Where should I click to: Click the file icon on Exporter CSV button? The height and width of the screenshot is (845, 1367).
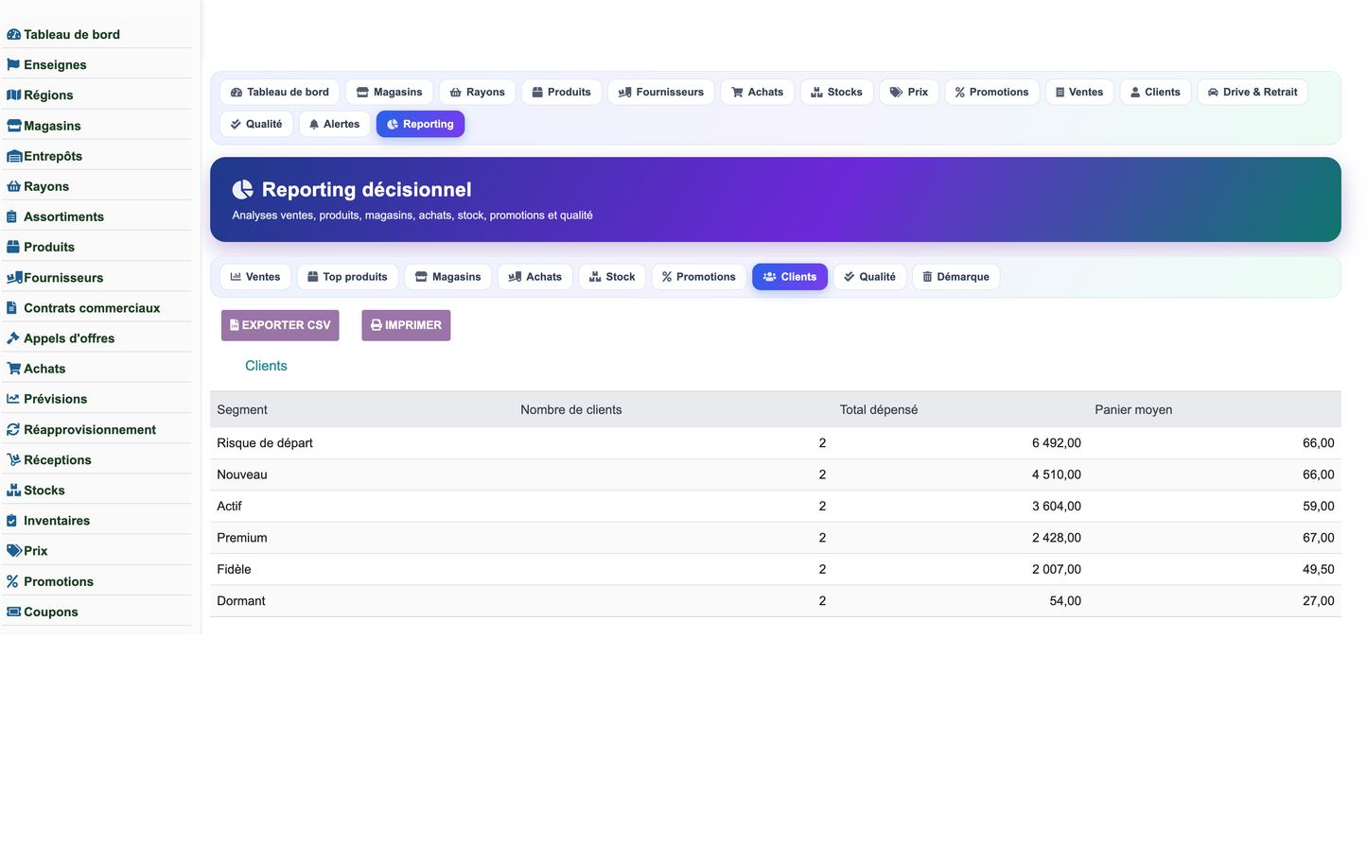click(235, 325)
